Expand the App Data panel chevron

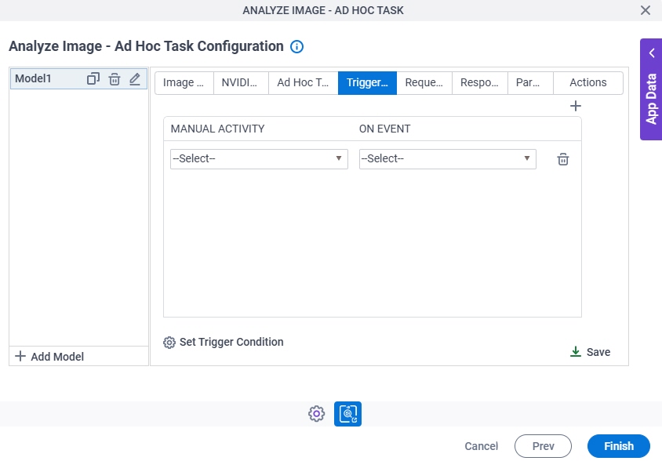coord(652,53)
